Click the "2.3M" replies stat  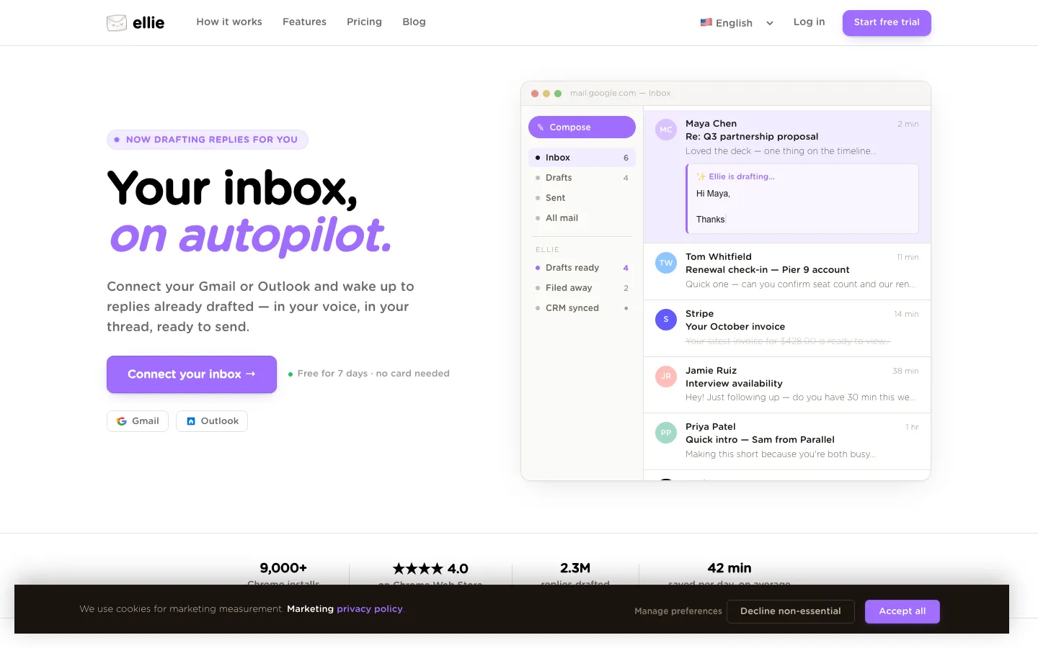point(575,568)
